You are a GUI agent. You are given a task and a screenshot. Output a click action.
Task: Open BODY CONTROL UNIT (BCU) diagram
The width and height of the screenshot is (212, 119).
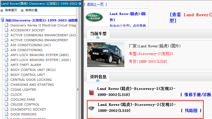pyautogui.click(x=33, y=70)
